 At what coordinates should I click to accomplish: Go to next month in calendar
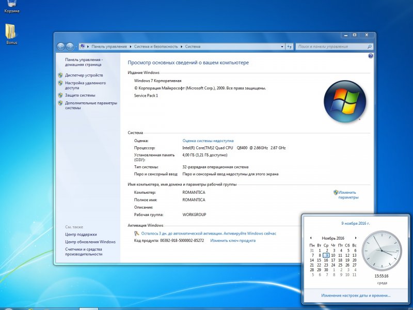tap(356, 238)
